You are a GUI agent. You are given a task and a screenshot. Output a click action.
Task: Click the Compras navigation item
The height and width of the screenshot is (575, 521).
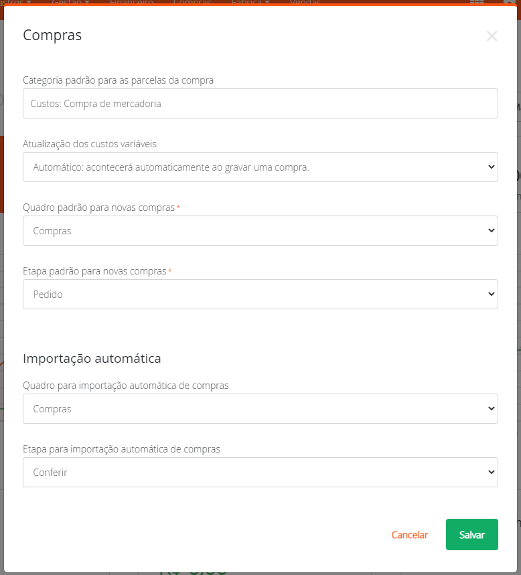pos(192,3)
